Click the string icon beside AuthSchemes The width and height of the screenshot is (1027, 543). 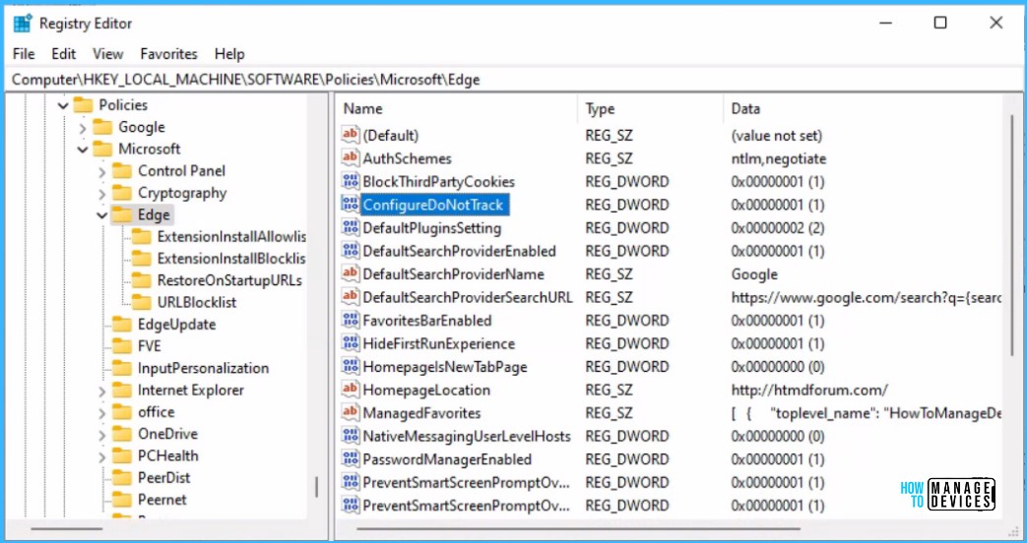[x=351, y=157]
